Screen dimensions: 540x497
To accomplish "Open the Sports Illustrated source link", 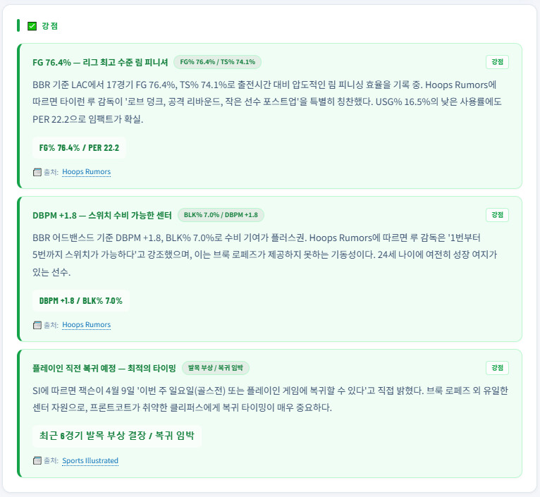I will click(x=90, y=460).
